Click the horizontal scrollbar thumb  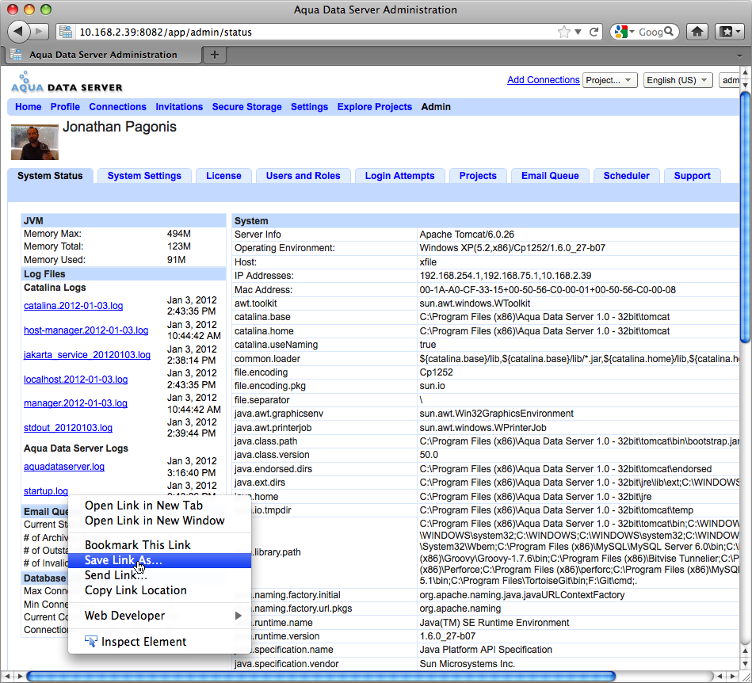321,677
